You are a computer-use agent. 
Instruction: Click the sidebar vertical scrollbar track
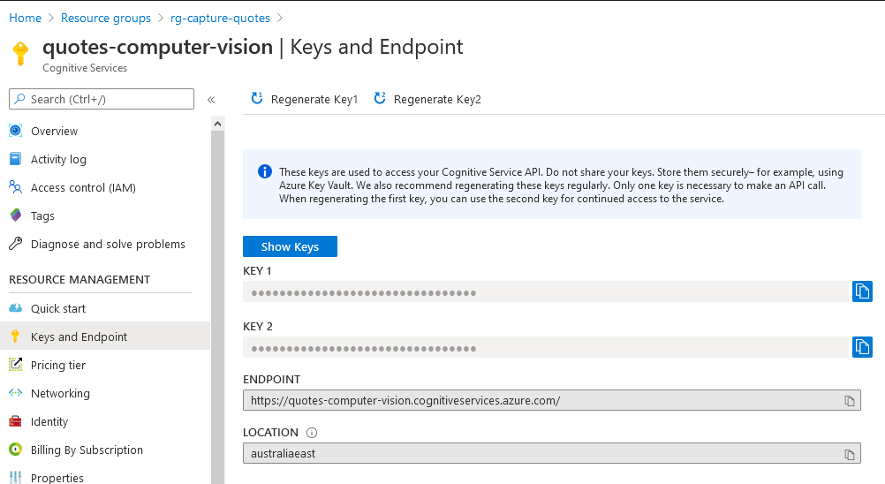pyautogui.click(x=218, y=307)
